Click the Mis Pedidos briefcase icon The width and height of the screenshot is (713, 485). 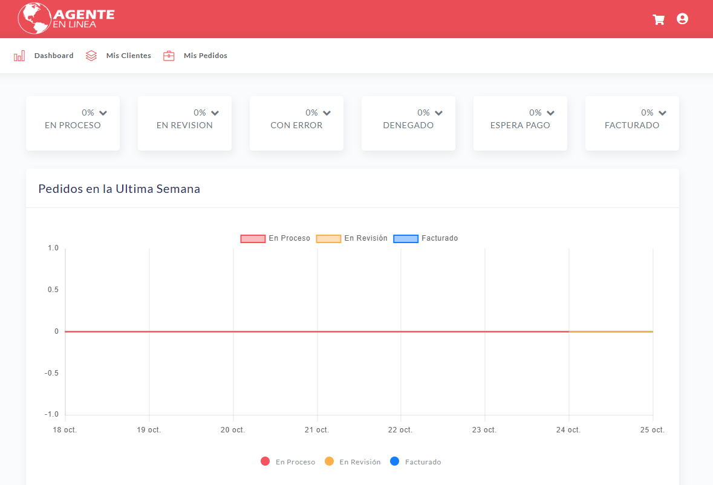(x=169, y=56)
